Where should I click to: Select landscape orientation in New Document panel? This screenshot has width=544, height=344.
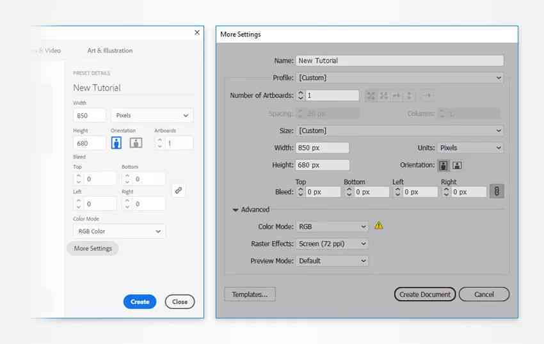(x=136, y=143)
